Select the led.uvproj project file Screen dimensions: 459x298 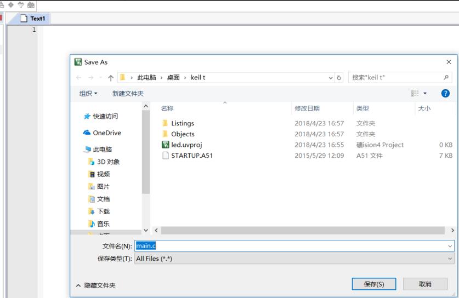186,145
